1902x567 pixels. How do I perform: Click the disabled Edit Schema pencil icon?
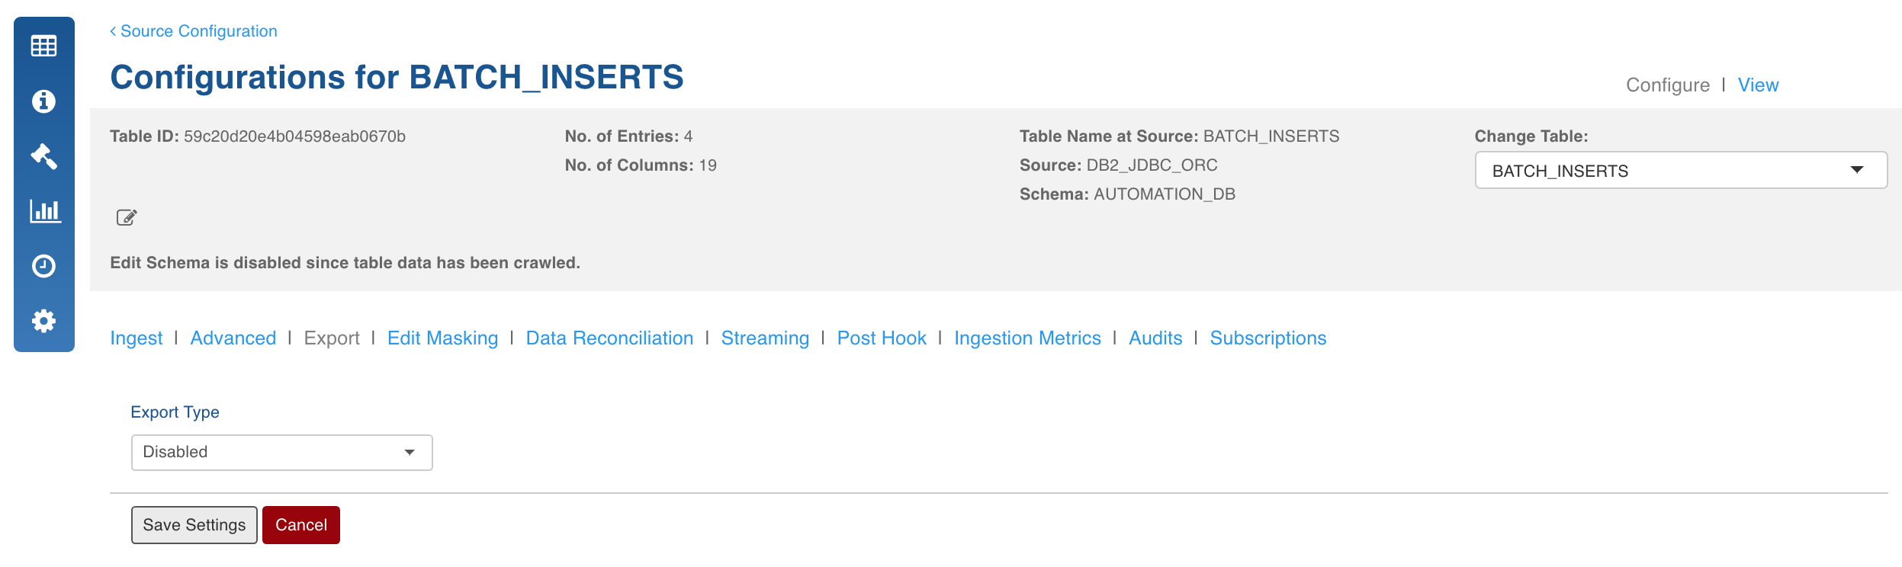127,218
